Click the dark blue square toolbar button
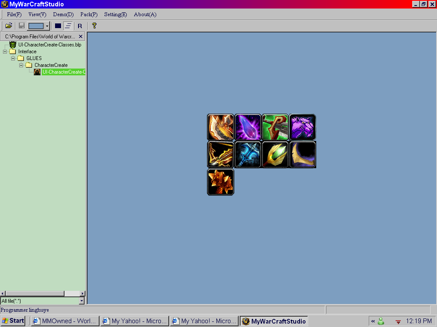 click(58, 26)
